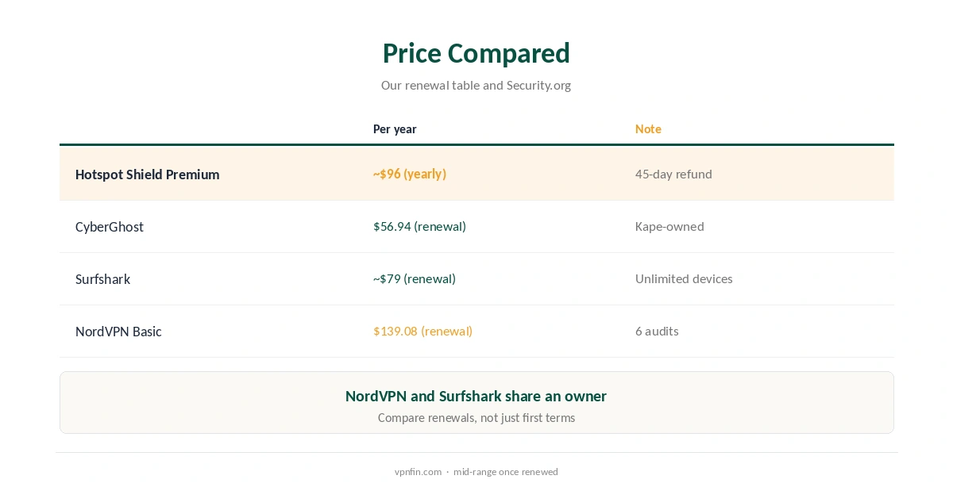
Task: Click the '~$96 (yearly)' price cell
Action: coord(410,174)
